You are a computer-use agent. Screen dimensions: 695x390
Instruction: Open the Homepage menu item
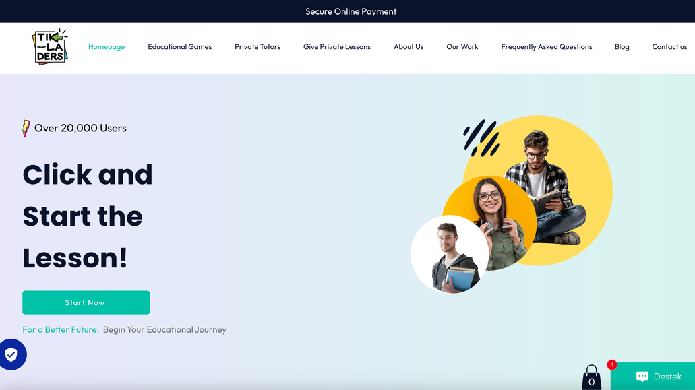coord(107,46)
